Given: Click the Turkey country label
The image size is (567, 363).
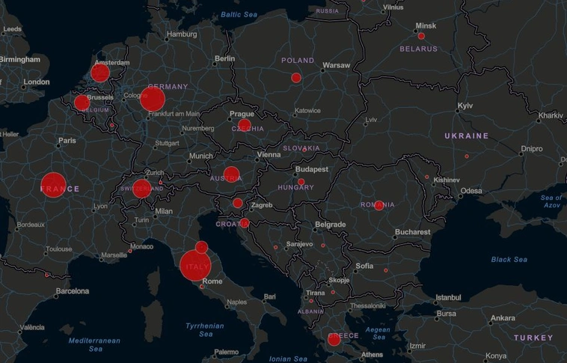Looking at the screenshot, I should [533, 338].
